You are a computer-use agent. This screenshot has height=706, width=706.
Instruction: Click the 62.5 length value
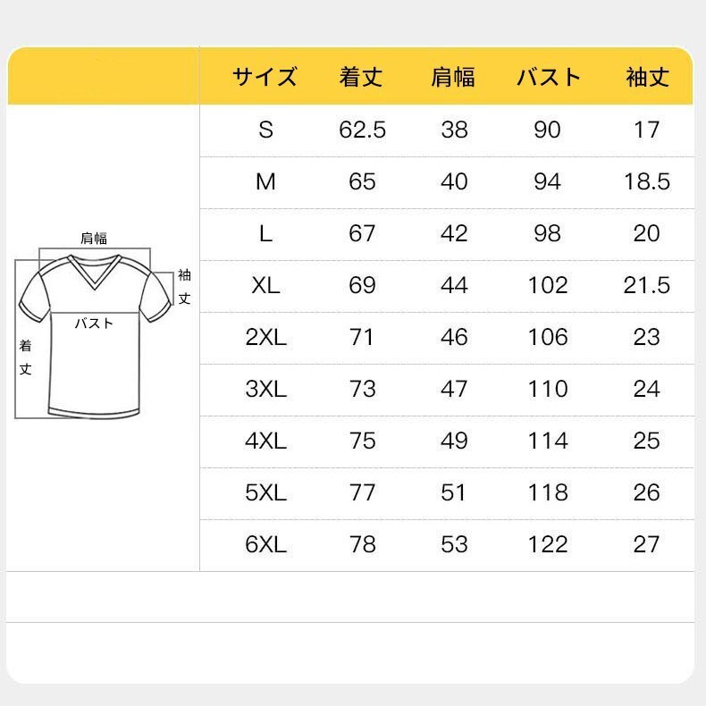click(363, 130)
